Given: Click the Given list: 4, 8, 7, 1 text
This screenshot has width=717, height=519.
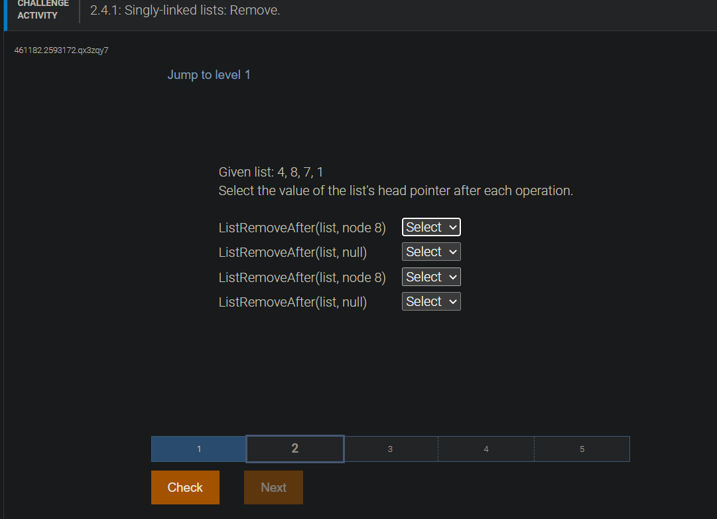Looking at the screenshot, I should [269, 171].
